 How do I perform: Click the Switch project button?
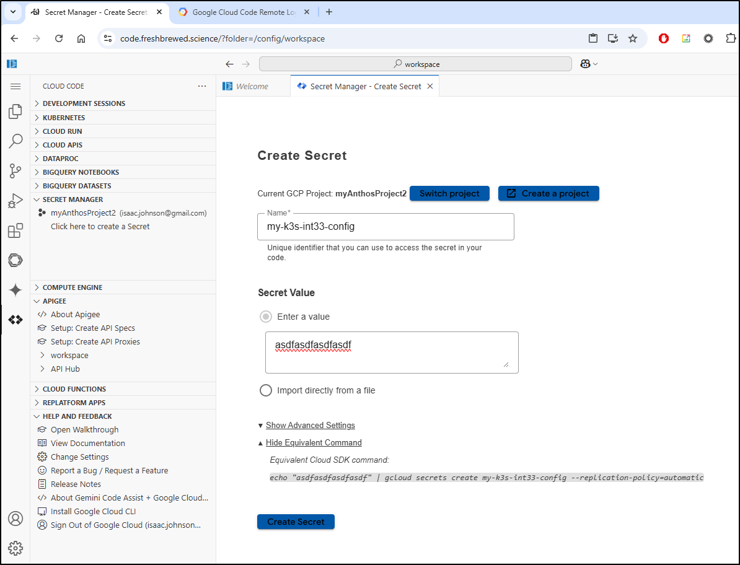click(449, 193)
